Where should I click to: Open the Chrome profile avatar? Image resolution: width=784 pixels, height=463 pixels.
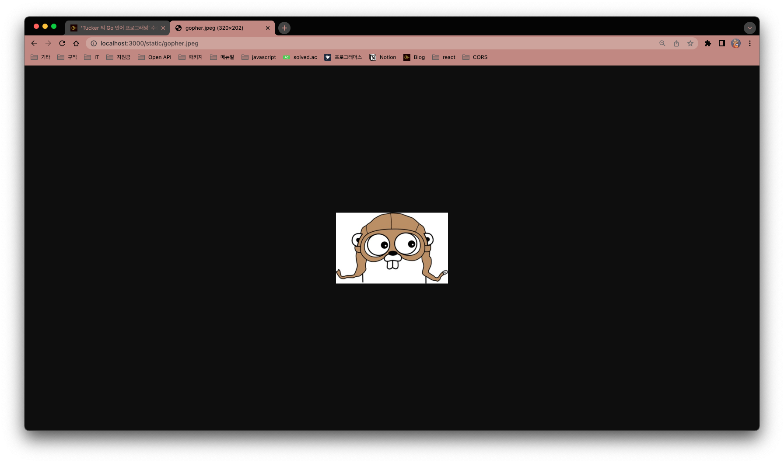[736, 43]
